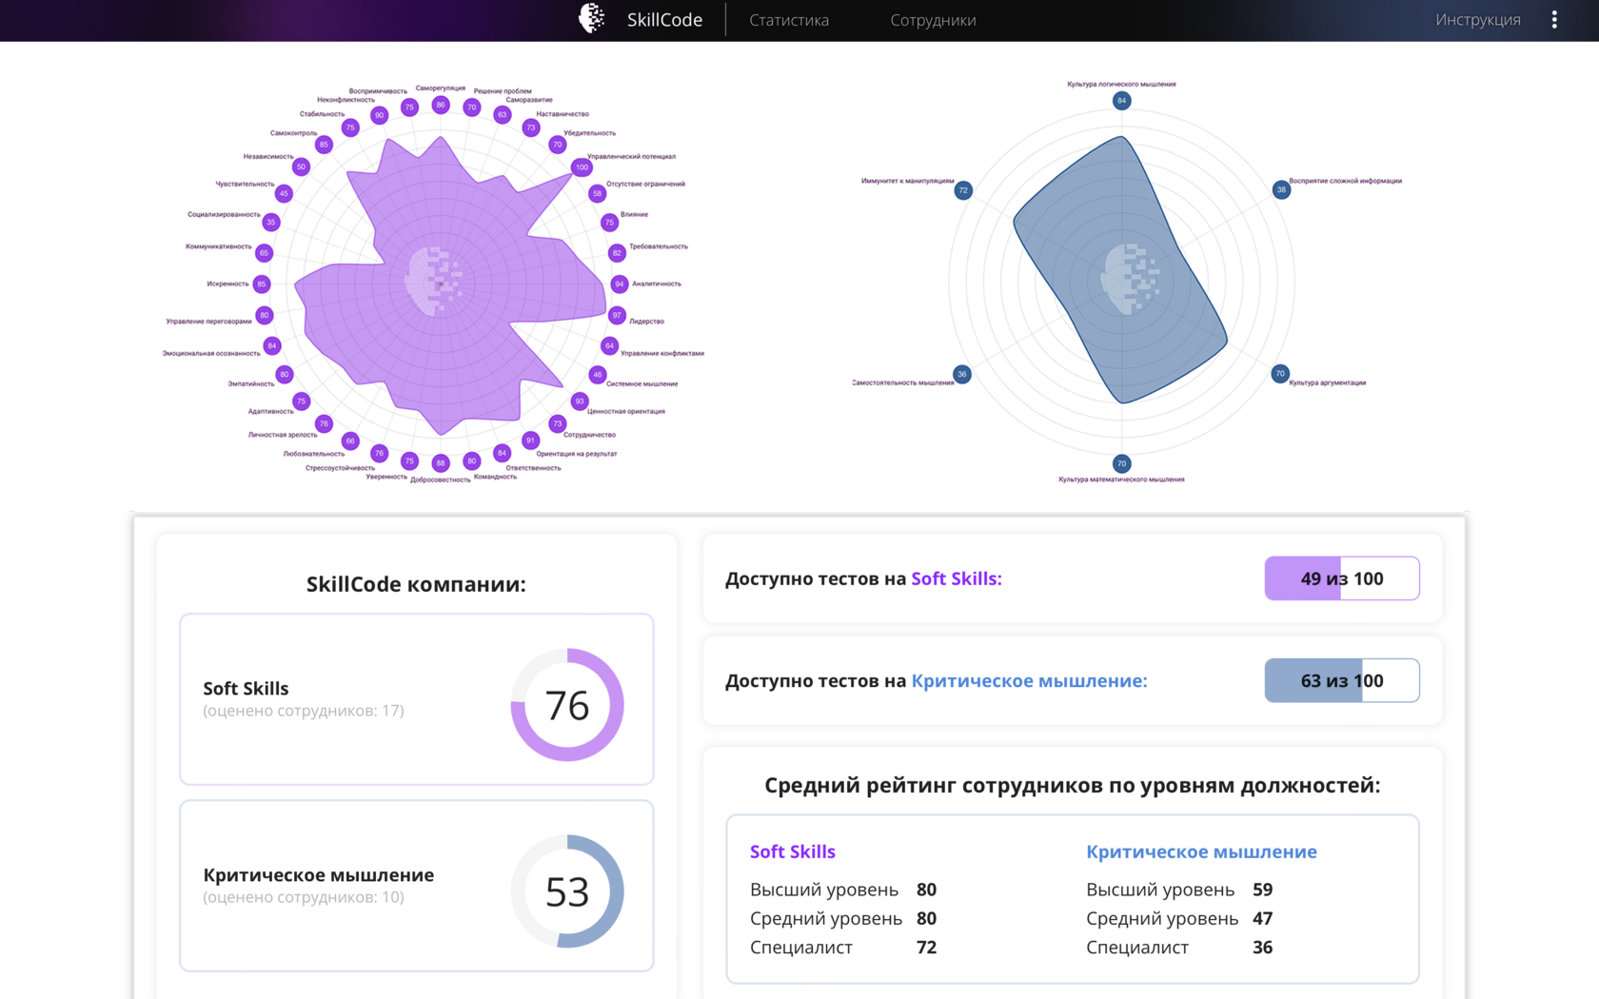1599x999 pixels.
Task: Click the Чувствительность score badge
Action: tap(284, 194)
